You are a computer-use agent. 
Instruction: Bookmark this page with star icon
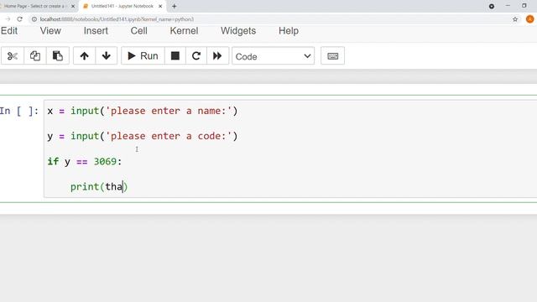pos(515,19)
